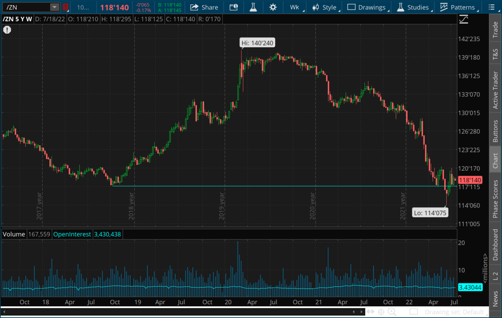
Task: Open the calendar clock events icon
Action: click(x=233, y=7)
